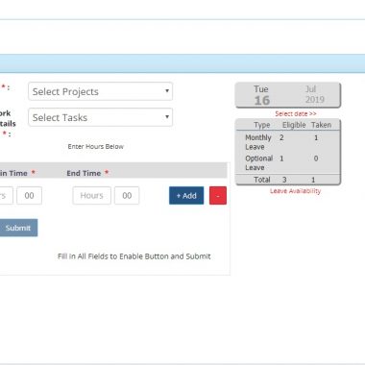
Task: Click the Tue 16 Jul 2019 date box
Action: (x=288, y=95)
